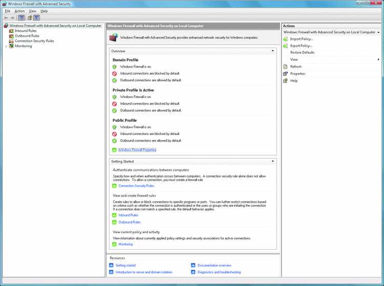Viewport: 384px width, 286px height.
Task: Expand the Monitoring tree node
Action: [x=6, y=46]
